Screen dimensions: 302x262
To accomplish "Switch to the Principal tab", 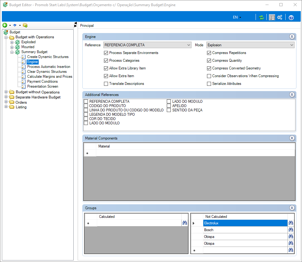I will (87, 26).
